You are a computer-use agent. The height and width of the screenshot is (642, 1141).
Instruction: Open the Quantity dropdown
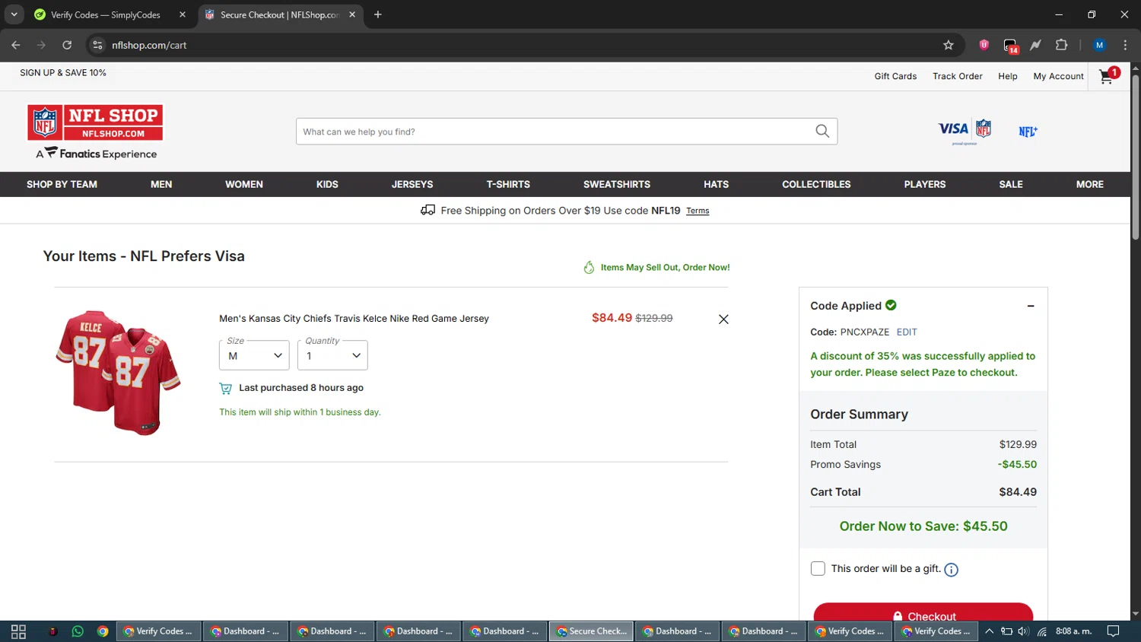point(332,355)
